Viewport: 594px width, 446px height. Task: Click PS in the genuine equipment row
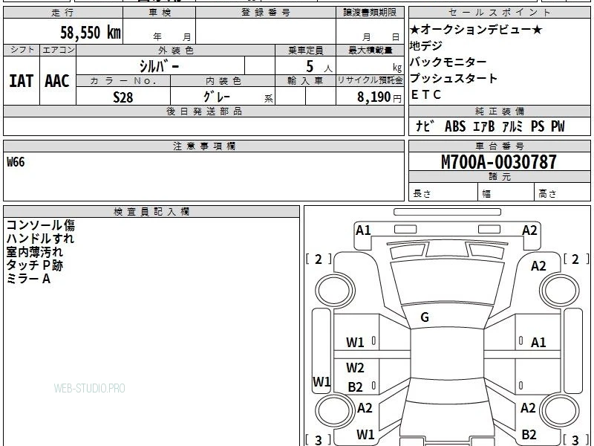(x=538, y=126)
